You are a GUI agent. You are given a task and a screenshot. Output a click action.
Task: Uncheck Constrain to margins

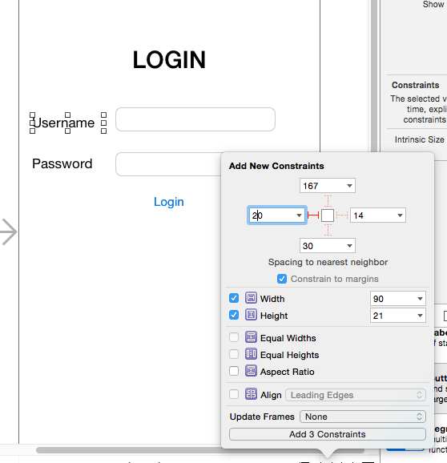(x=282, y=279)
